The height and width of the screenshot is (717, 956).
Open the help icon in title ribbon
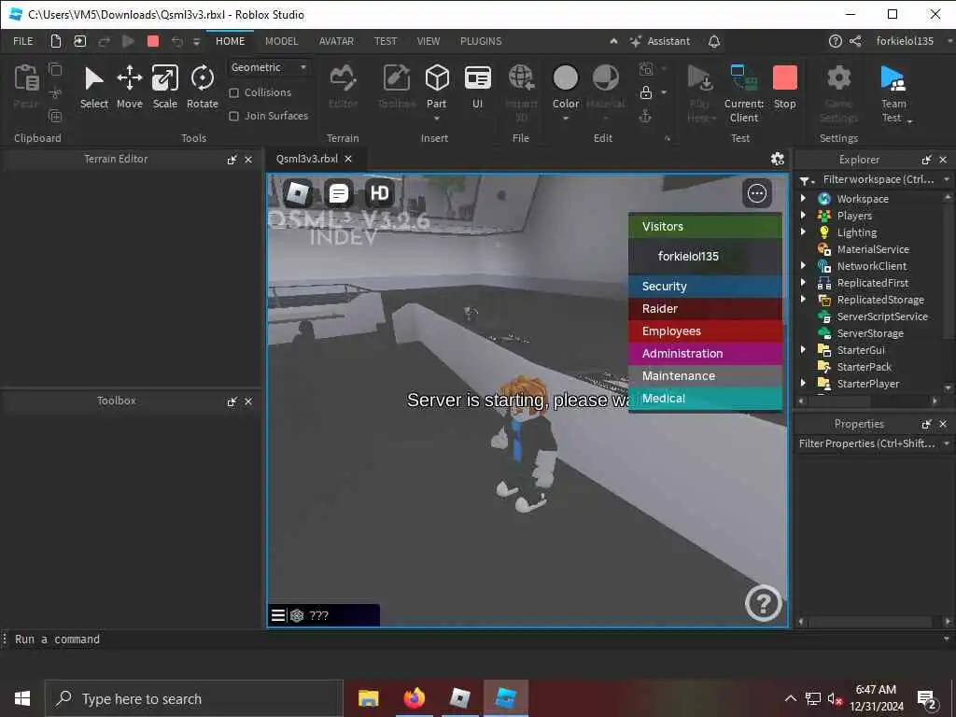(x=836, y=41)
